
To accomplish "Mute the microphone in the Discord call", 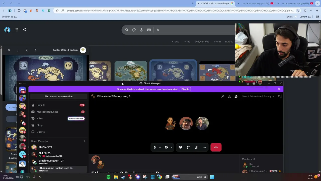I will tap(155, 147).
